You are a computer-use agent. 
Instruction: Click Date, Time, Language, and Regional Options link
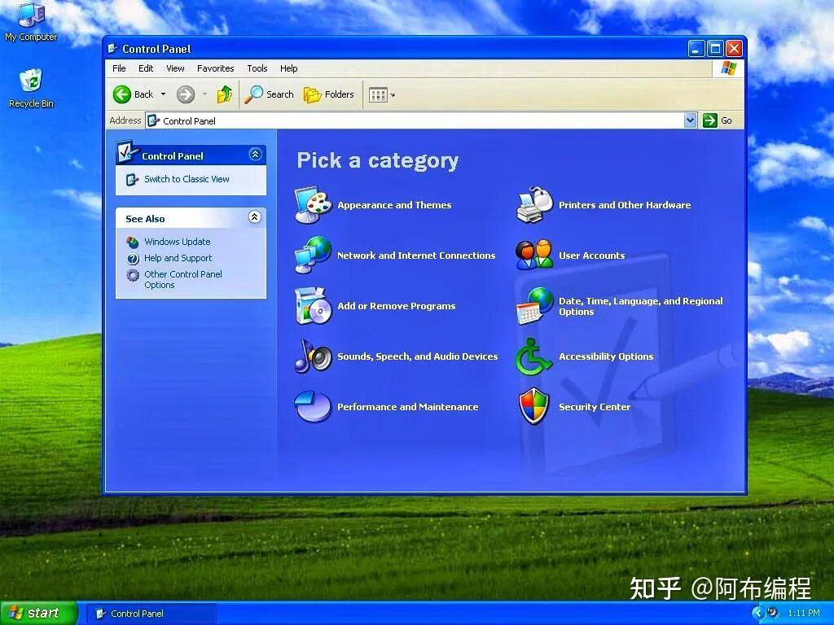pos(640,306)
